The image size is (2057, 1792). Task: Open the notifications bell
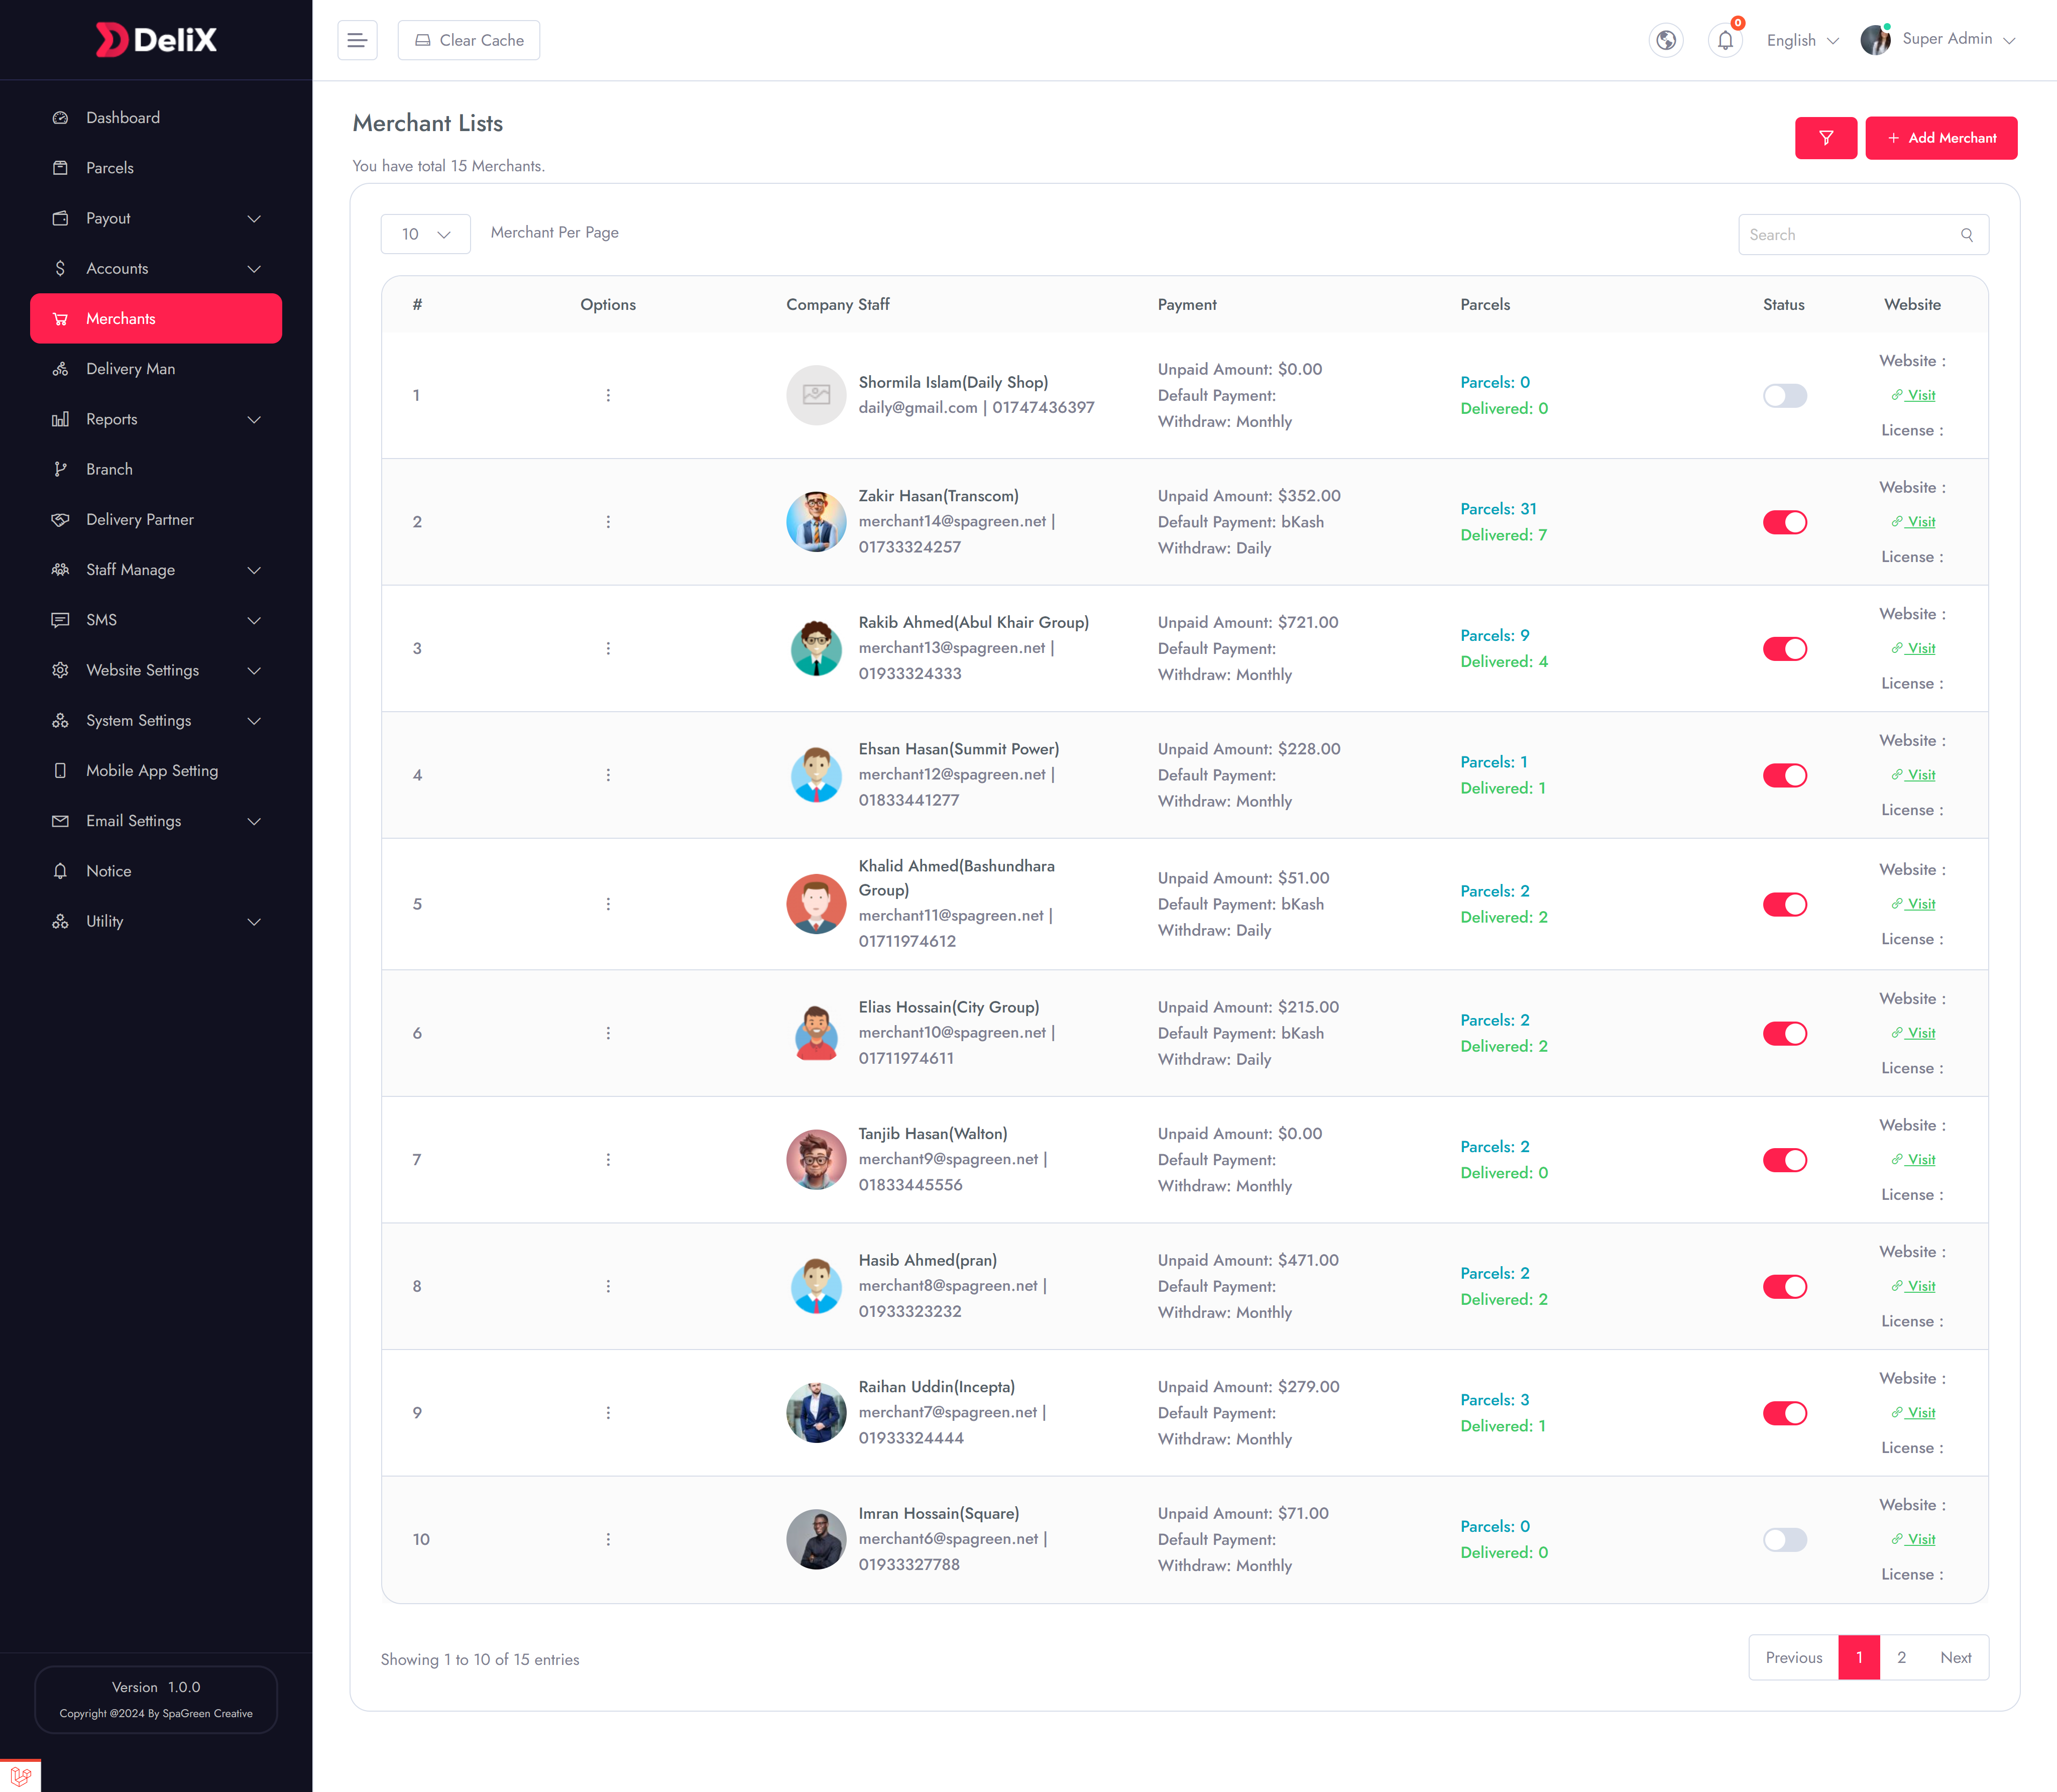point(1724,40)
